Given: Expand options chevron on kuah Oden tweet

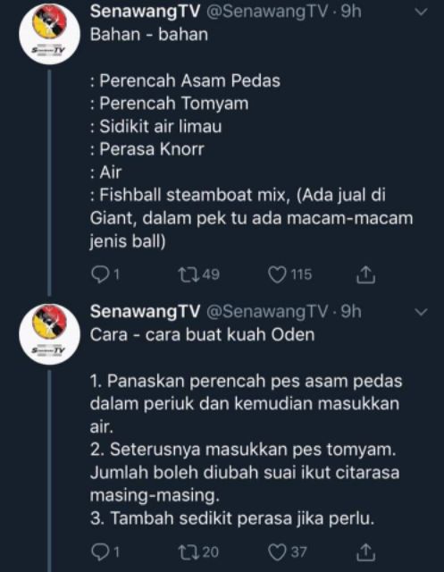Looking at the screenshot, I should point(421,312).
